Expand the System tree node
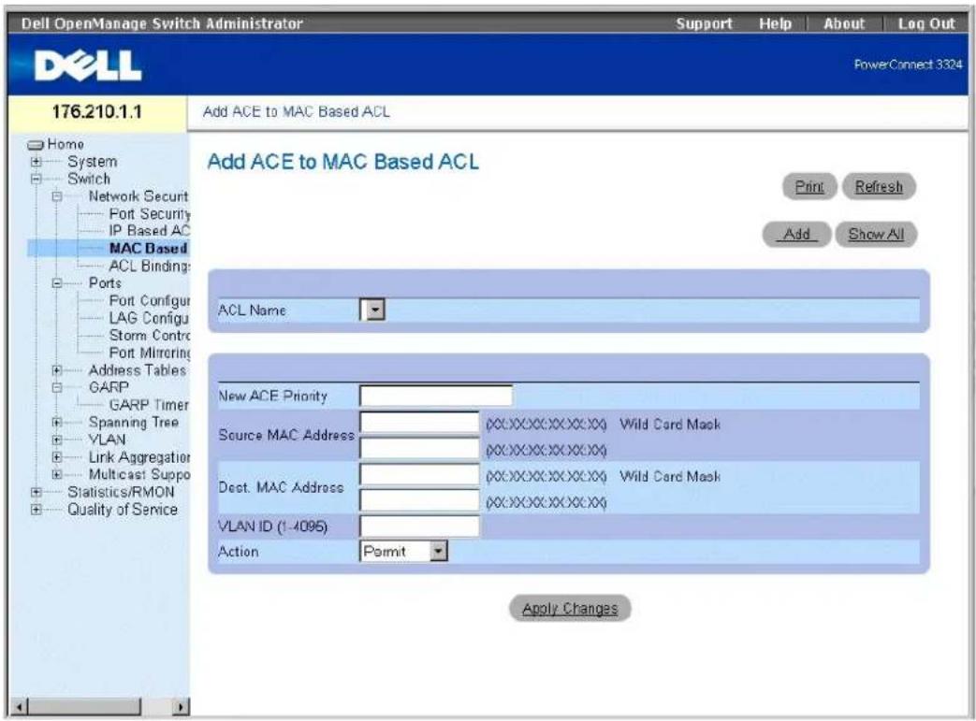Viewport: 976px width, 721px height. 36,162
